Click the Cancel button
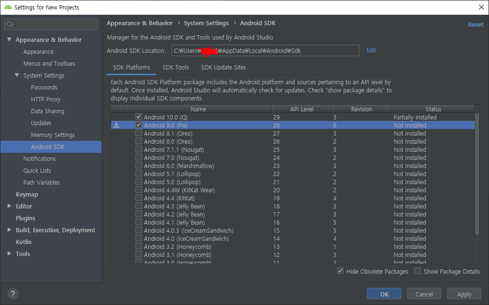 424,294
